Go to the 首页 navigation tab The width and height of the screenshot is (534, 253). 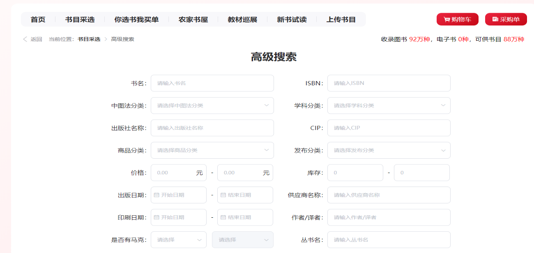pos(38,19)
